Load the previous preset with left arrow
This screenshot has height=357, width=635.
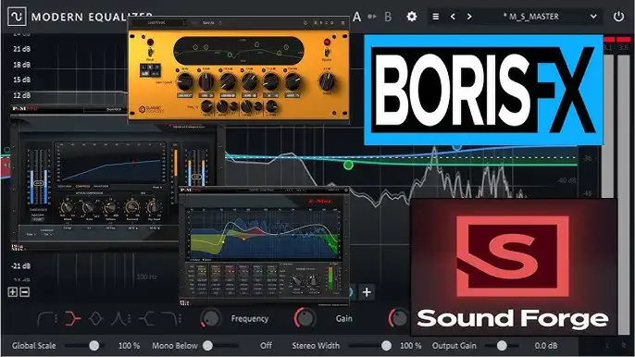coord(453,17)
